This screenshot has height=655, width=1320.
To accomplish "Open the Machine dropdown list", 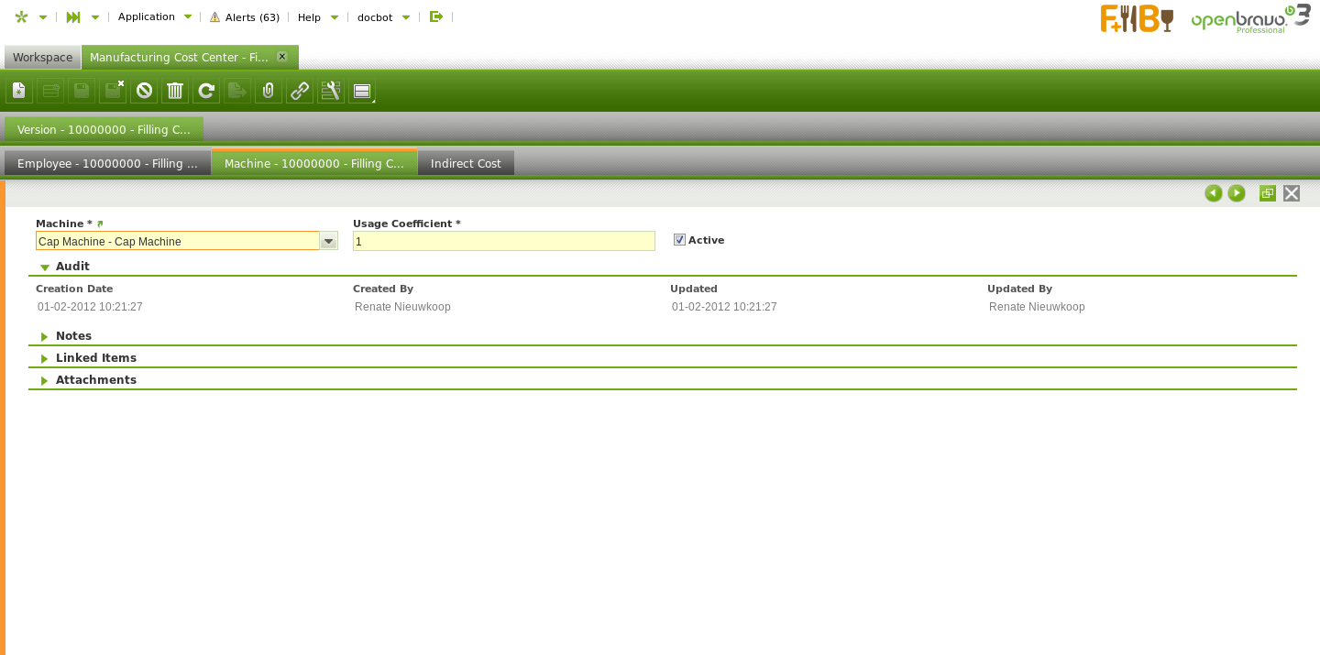I will [x=328, y=241].
